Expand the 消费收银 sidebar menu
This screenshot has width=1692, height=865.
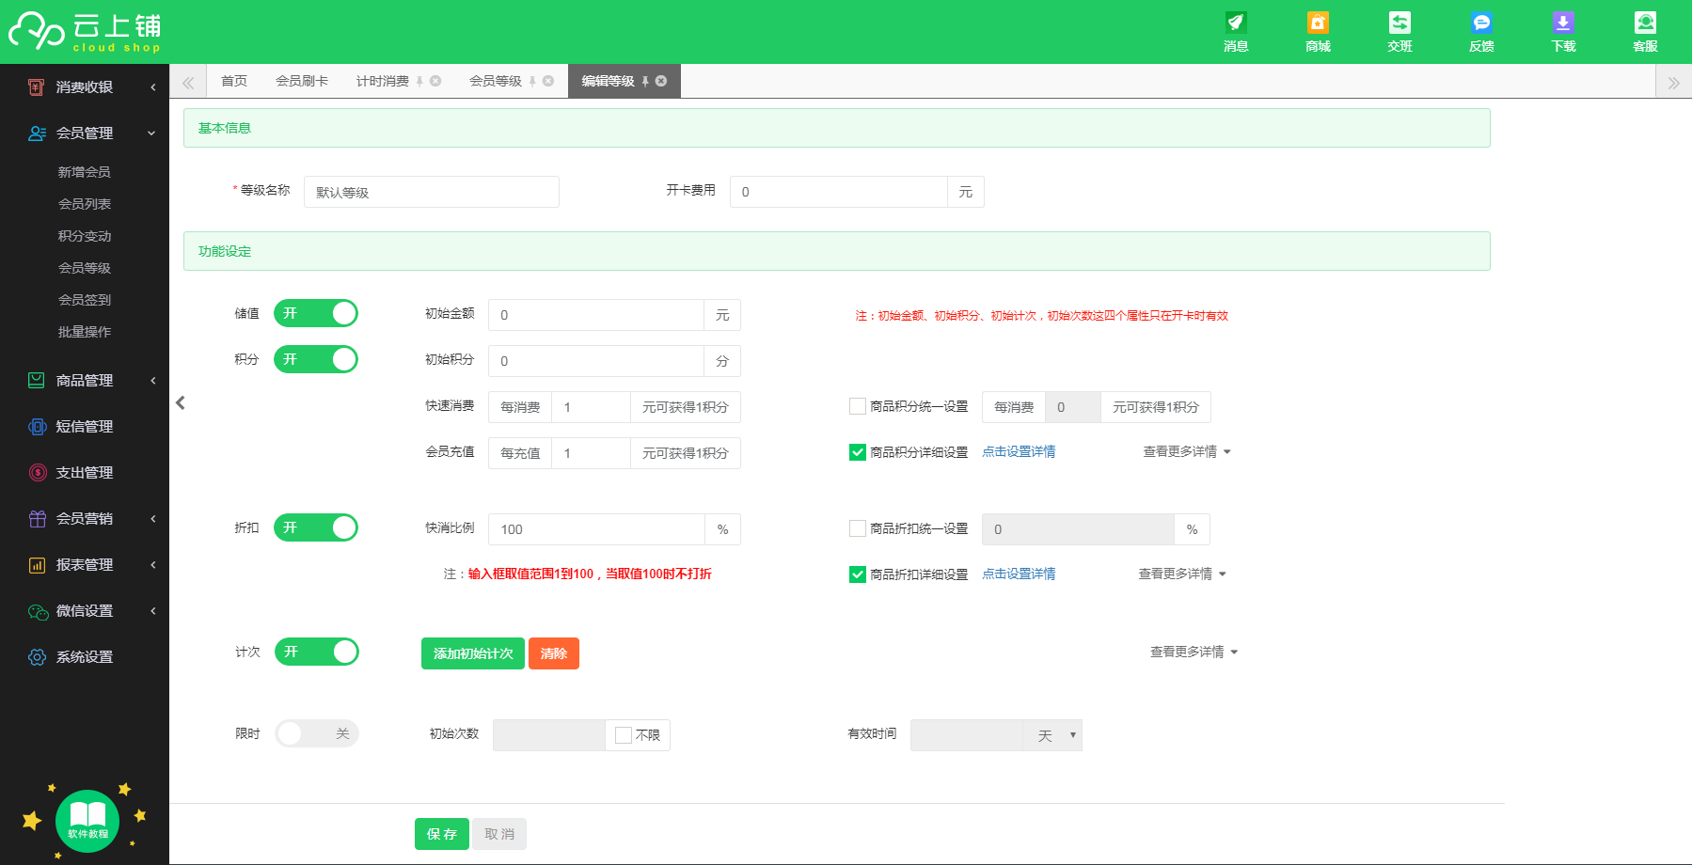click(x=153, y=87)
